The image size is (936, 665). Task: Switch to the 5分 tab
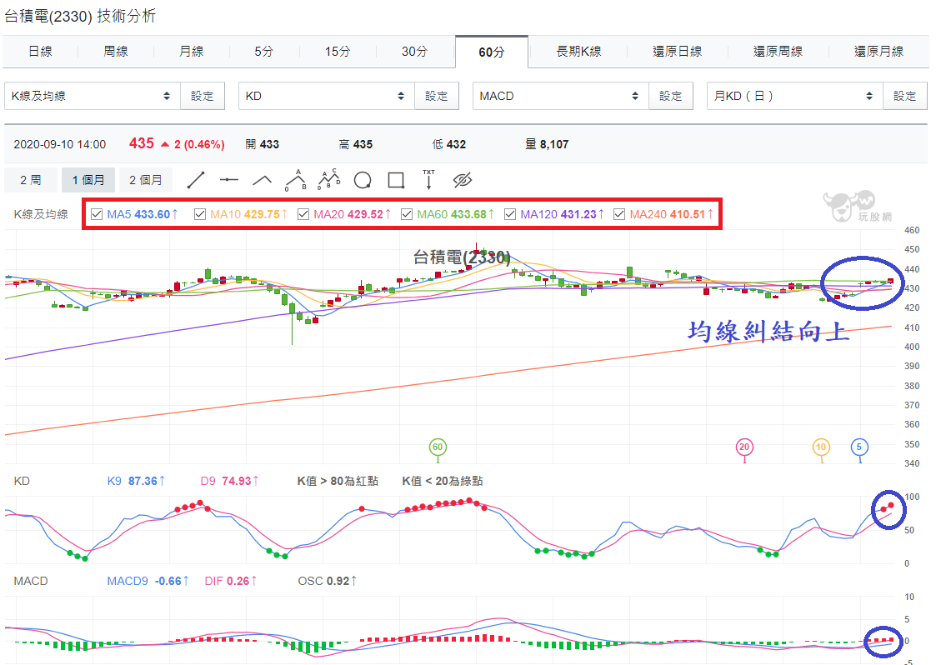263,52
